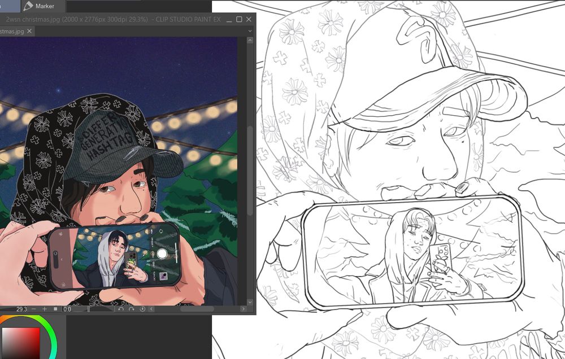Click the horizontal scrollbar left arrow
Viewport: 565px width, 359px height.
pos(151,309)
